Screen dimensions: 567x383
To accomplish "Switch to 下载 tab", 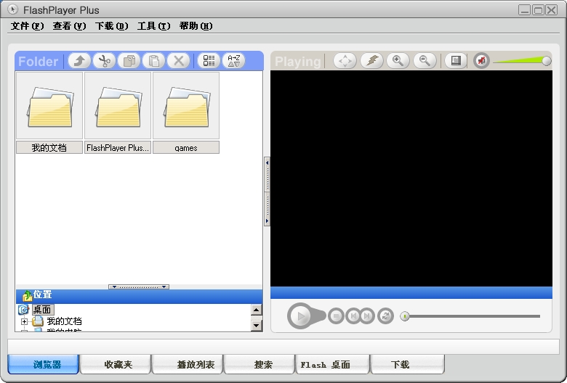I will [x=408, y=364].
